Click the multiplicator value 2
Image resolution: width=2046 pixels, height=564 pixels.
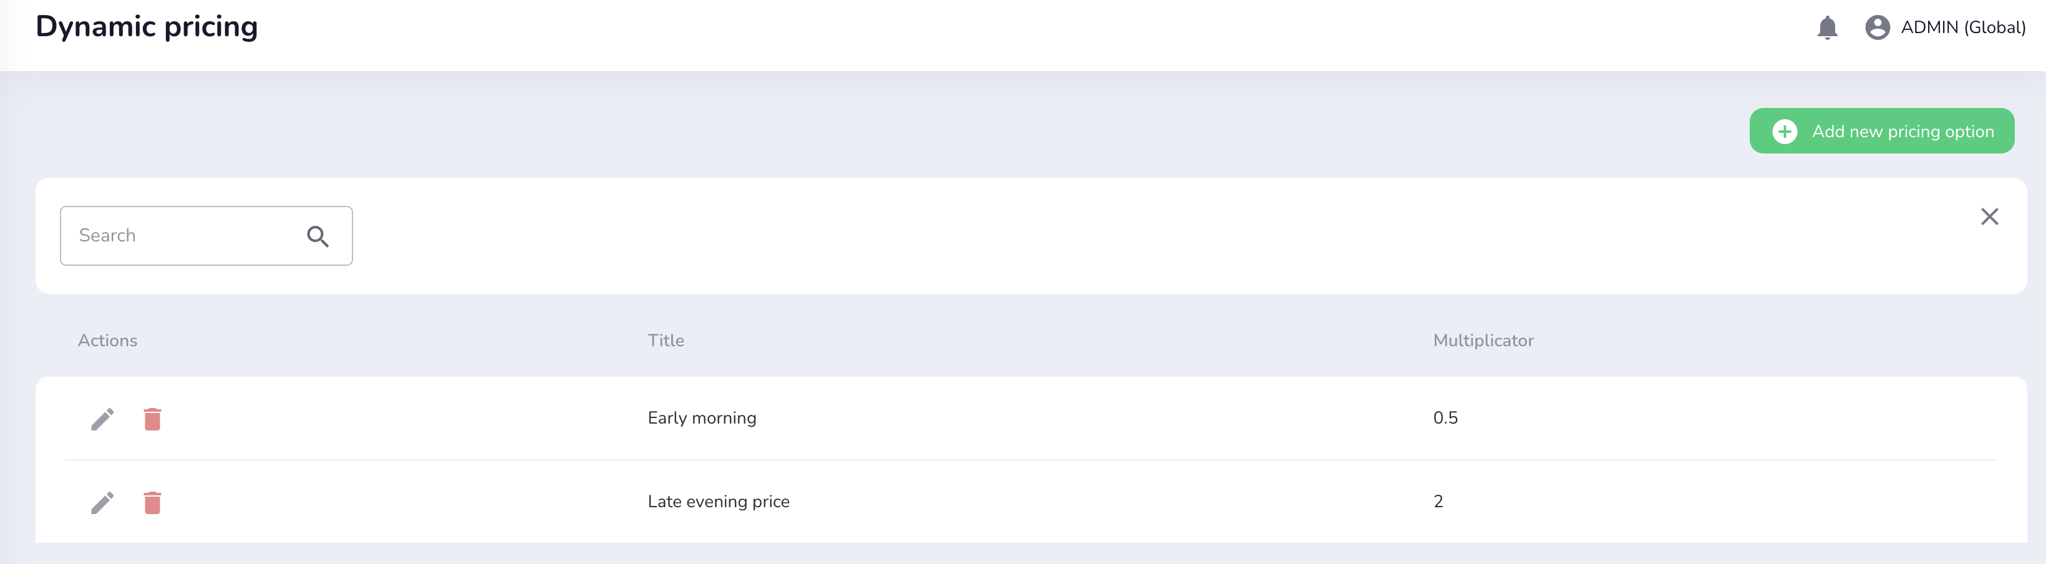pyautogui.click(x=1438, y=501)
